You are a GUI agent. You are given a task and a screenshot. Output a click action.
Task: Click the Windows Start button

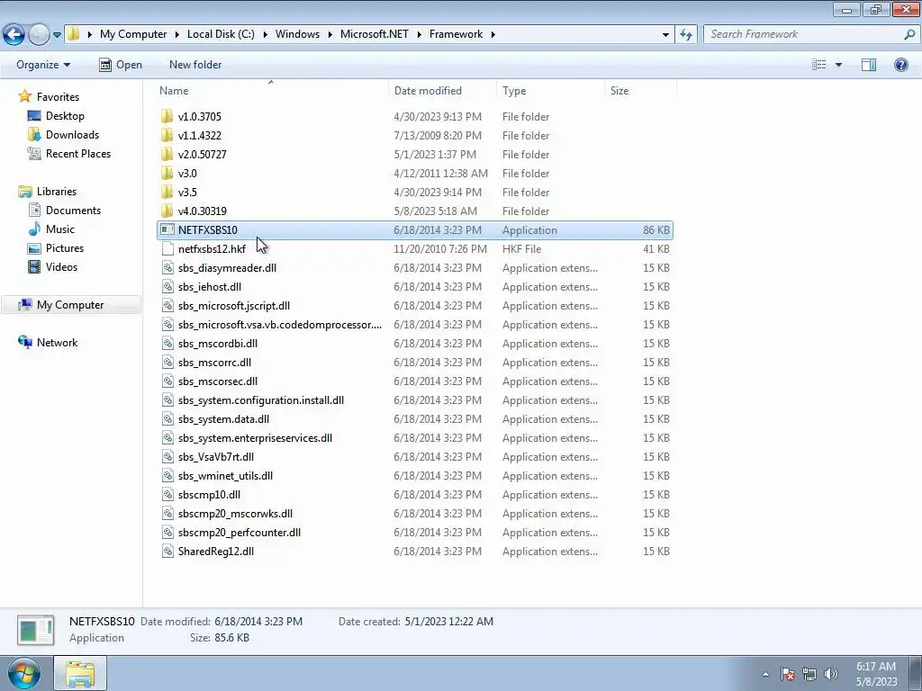[24, 673]
